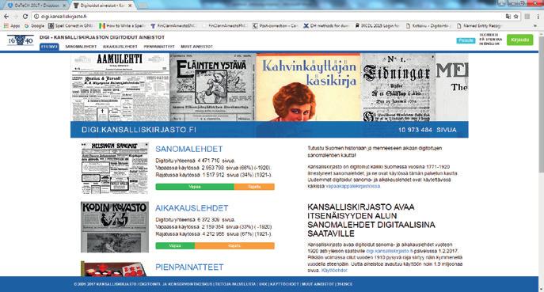
Task: Click the browser forward arrow
Action: click(x=16, y=17)
